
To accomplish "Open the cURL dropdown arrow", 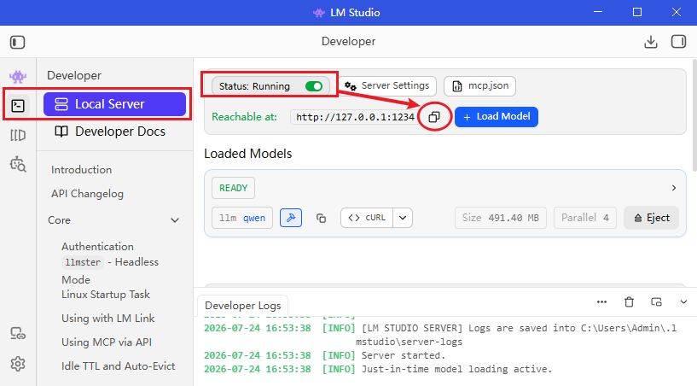I will [x=403, y=218].
